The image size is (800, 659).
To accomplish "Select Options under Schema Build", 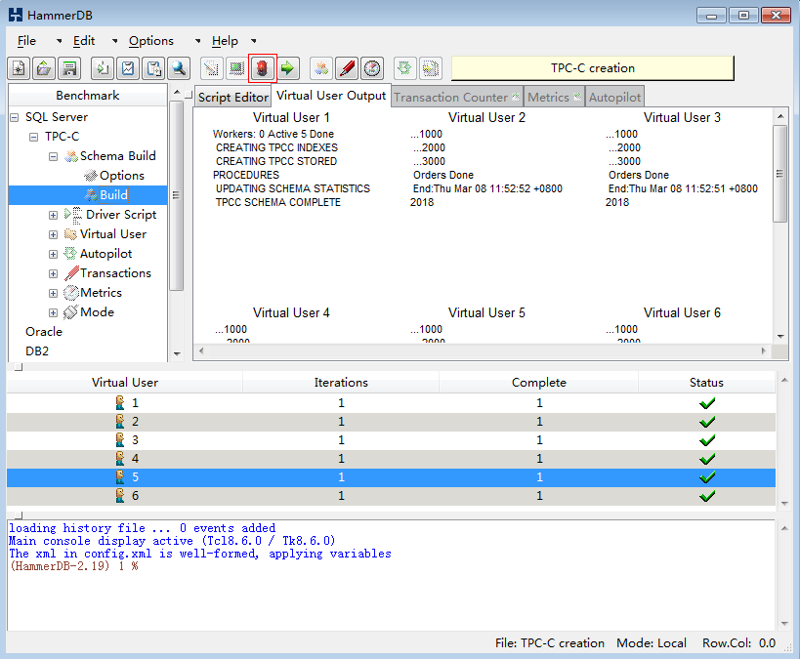I will coord(122,176).
